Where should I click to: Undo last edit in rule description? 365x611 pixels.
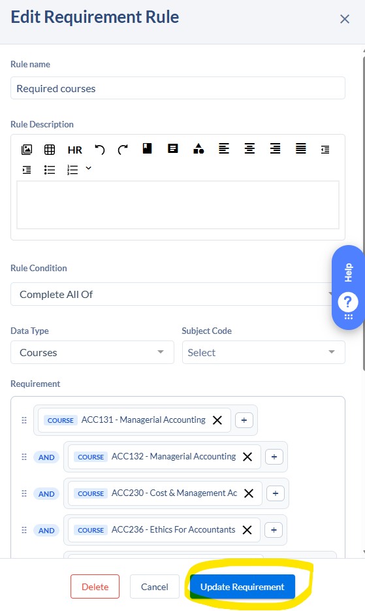point(100,149)
